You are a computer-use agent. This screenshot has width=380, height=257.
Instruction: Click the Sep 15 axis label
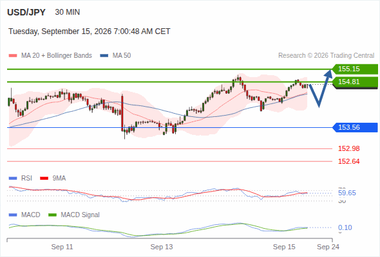284,247
